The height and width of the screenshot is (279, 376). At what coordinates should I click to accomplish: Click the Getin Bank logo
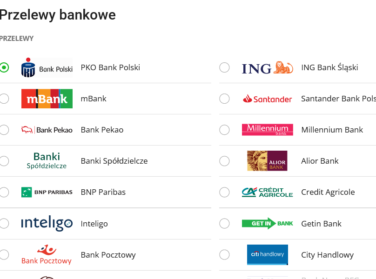(268, 223)
